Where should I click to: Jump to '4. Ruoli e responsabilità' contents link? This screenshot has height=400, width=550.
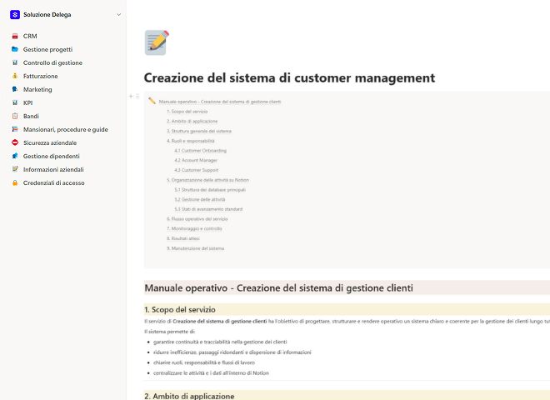click(191, 141)
